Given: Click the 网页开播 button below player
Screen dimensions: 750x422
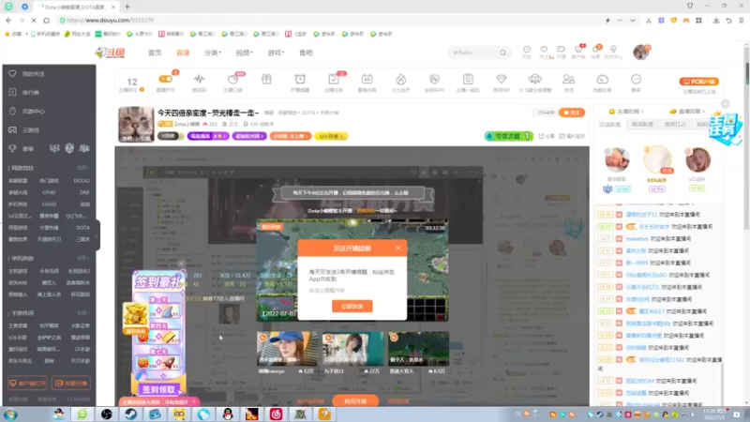Looking at the screenshot, I should coord(355,401).
